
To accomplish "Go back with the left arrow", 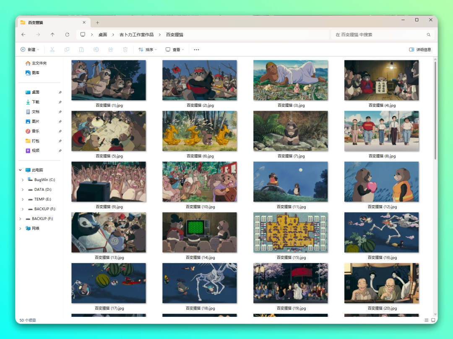I will tap(23, 35).
